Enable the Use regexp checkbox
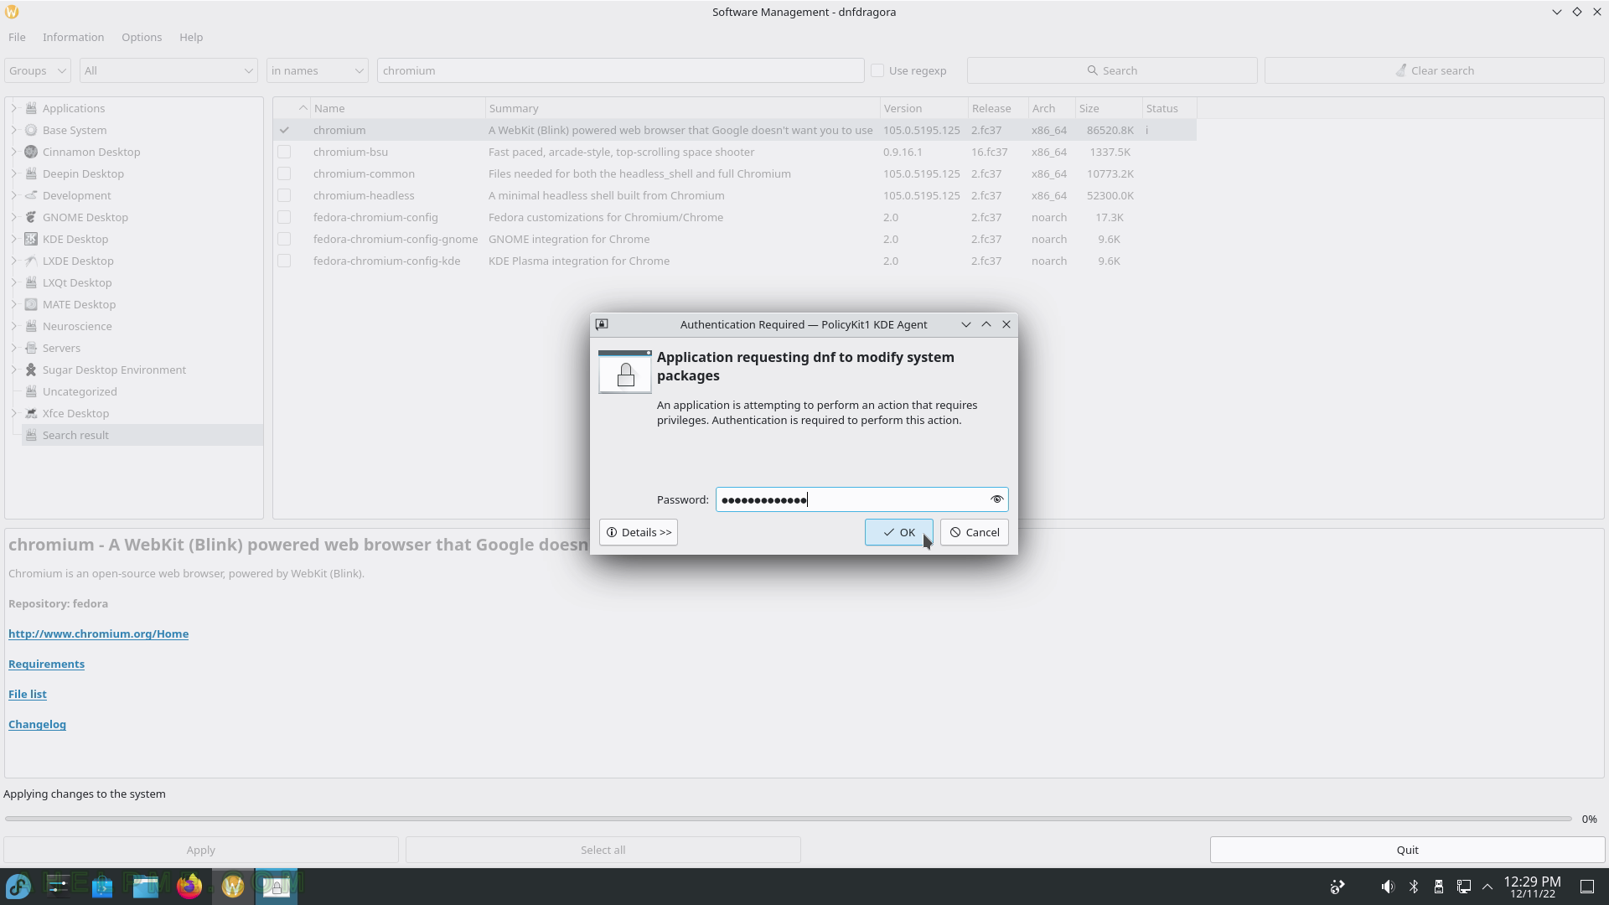Viewport: 1609px width, 905px height. (877, 70)
